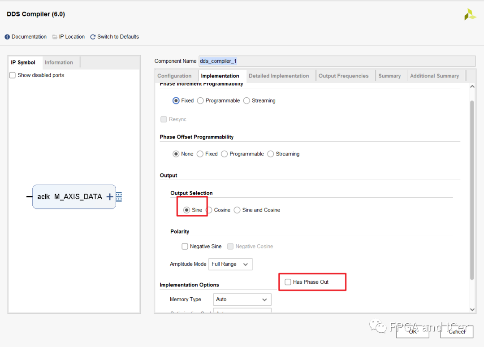484x347 pixels.
Task: Enable Show disabled ports checkbox
Action: click(x=13, y=75)
